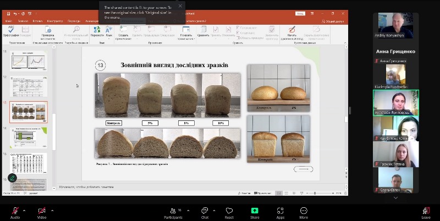Open the More options menu
Screen dimensions: 440x221
coord(304,211)
